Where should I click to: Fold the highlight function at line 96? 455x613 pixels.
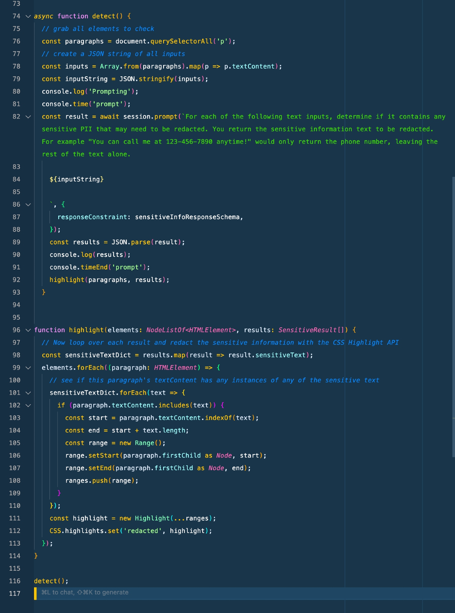click(x=28, y=330)
